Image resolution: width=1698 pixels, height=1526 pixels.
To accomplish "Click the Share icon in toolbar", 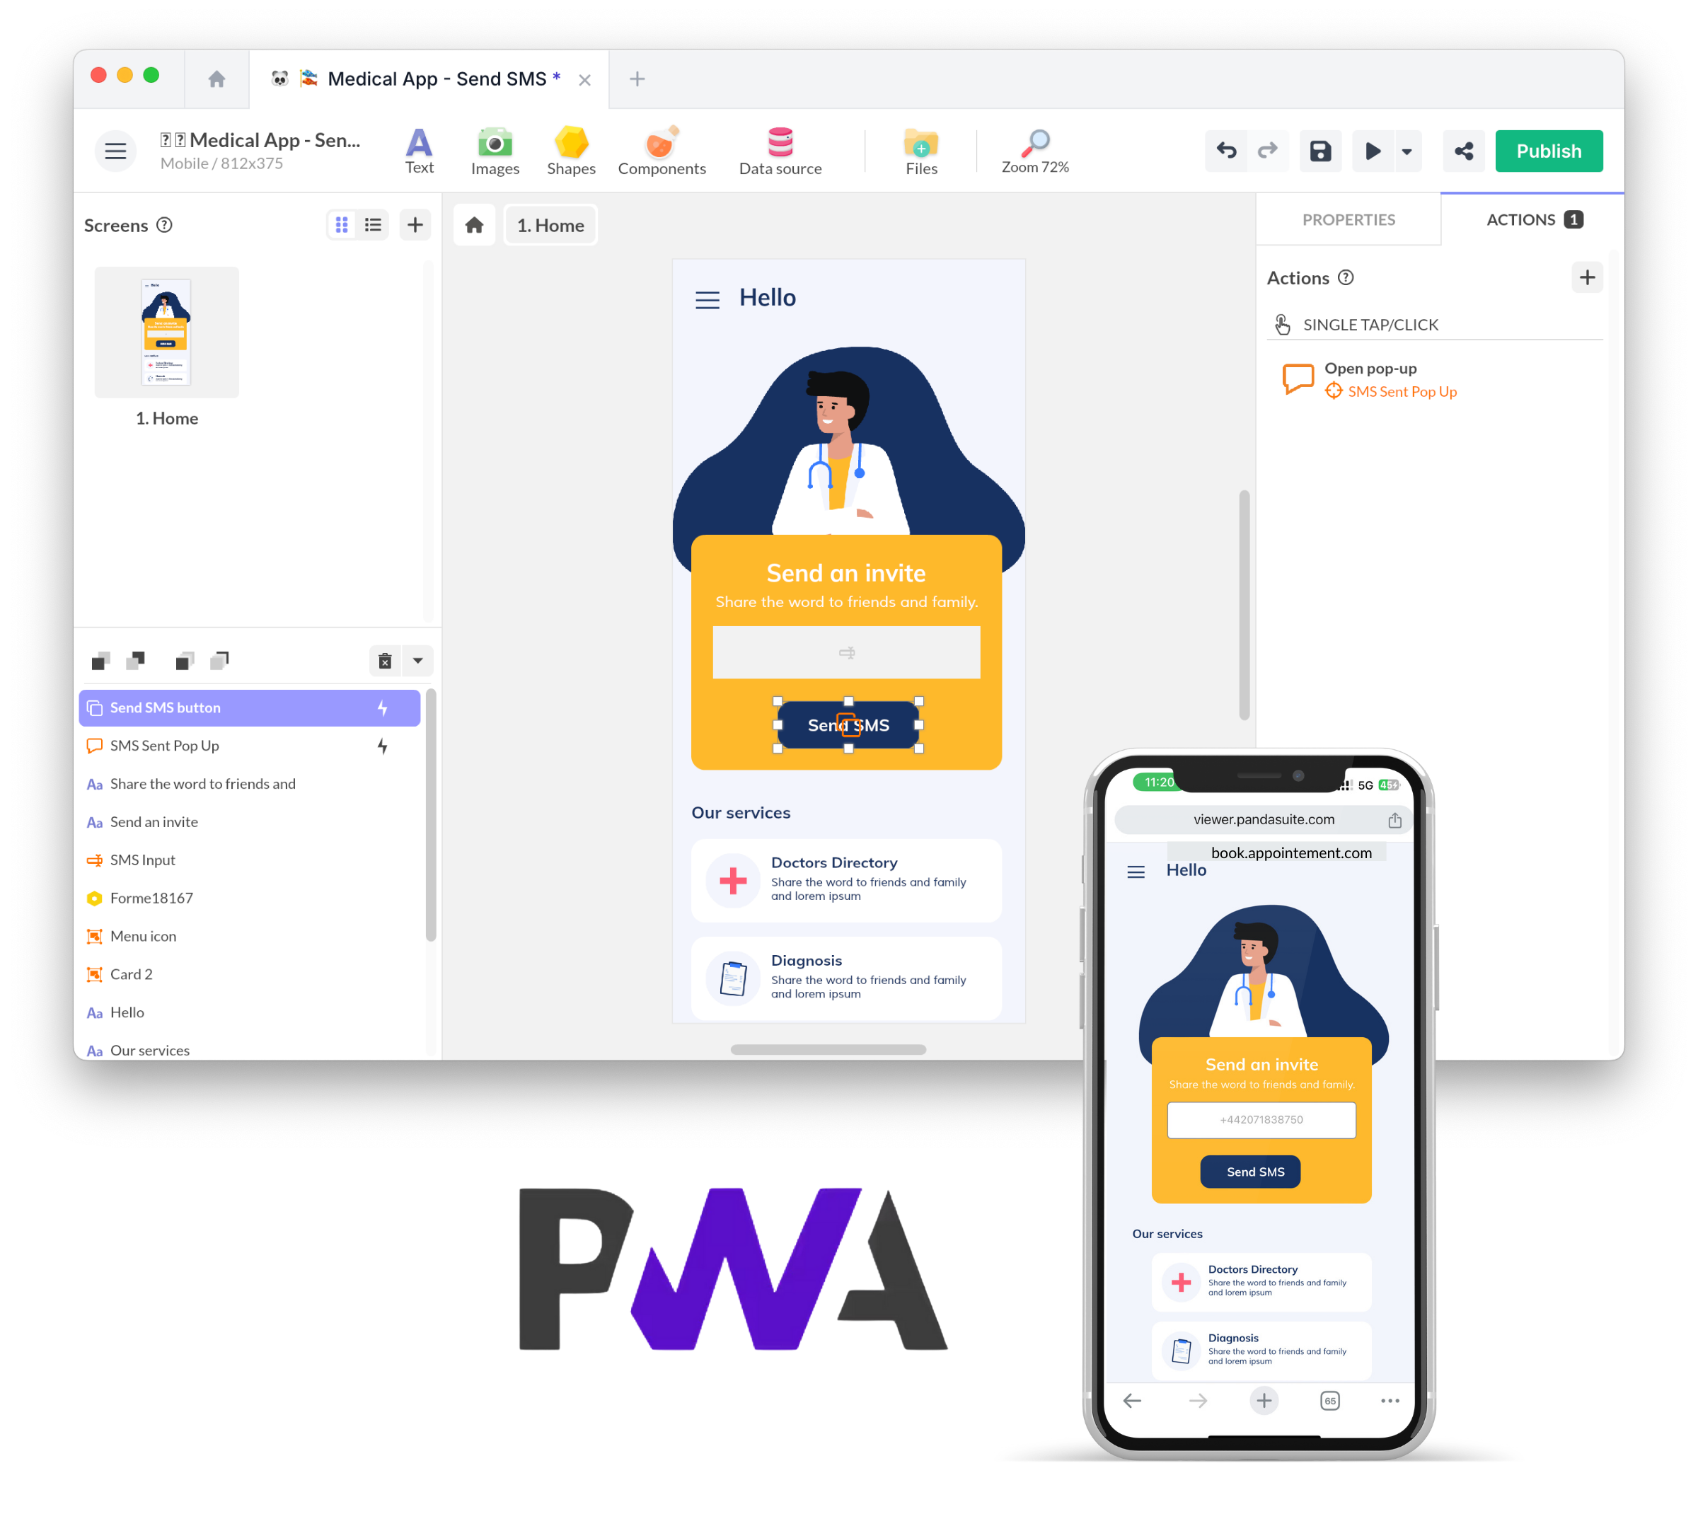I will point(1464,150).
